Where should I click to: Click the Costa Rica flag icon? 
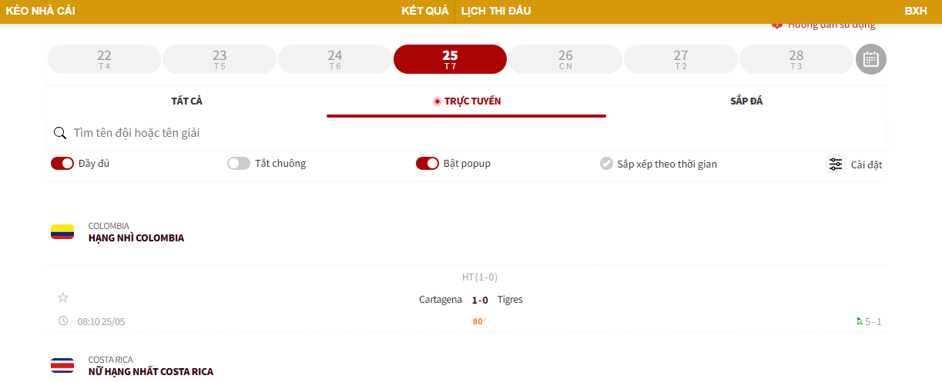tap(62, 365)
